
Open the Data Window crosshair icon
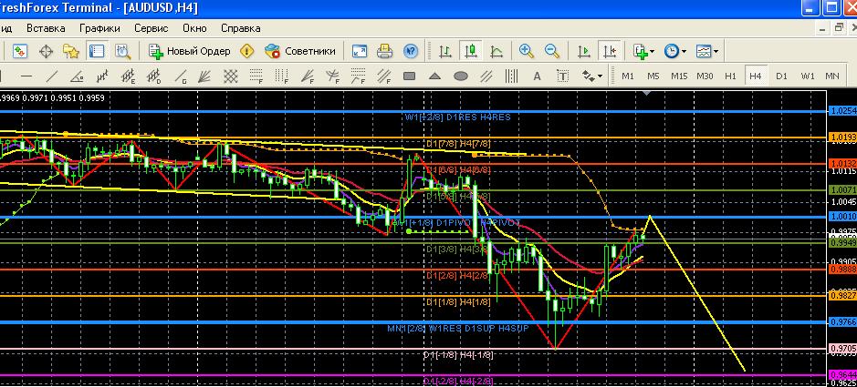pos(46,51)
